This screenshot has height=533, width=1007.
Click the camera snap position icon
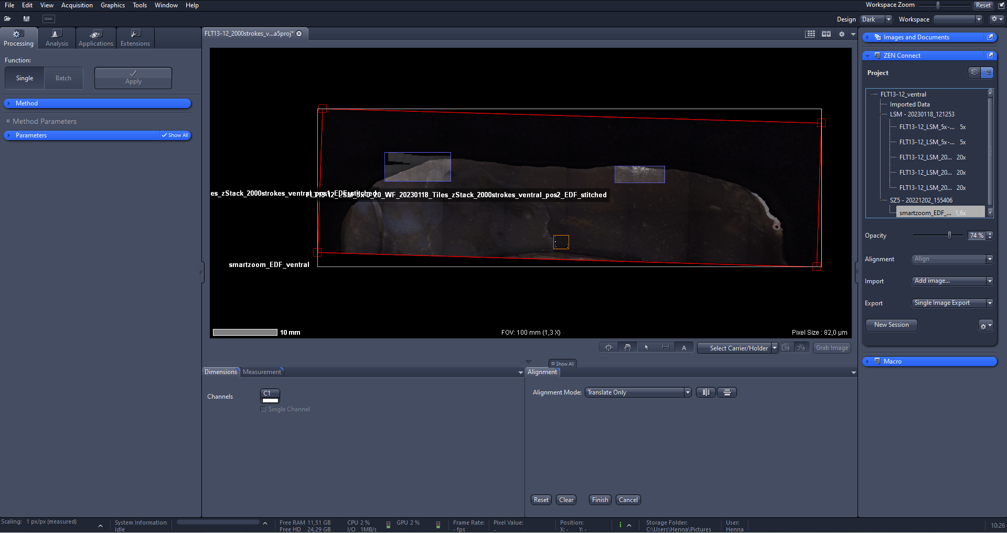tap(786, 347)
